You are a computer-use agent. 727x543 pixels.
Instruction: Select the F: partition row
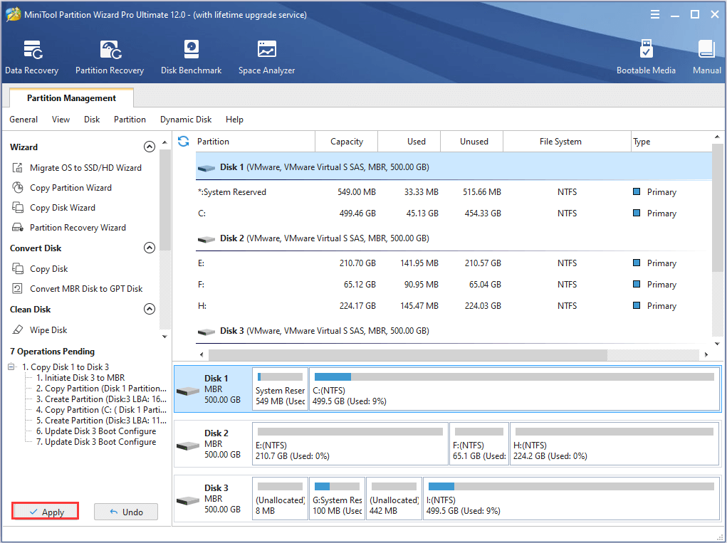point(454,285)
